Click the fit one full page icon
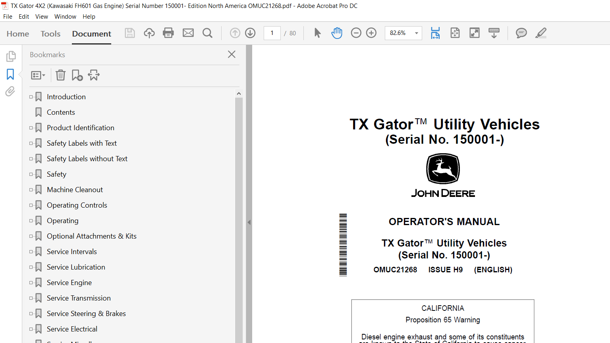This screenshot has width=610, height=343. pyautogui.click(x=455, y=33)
